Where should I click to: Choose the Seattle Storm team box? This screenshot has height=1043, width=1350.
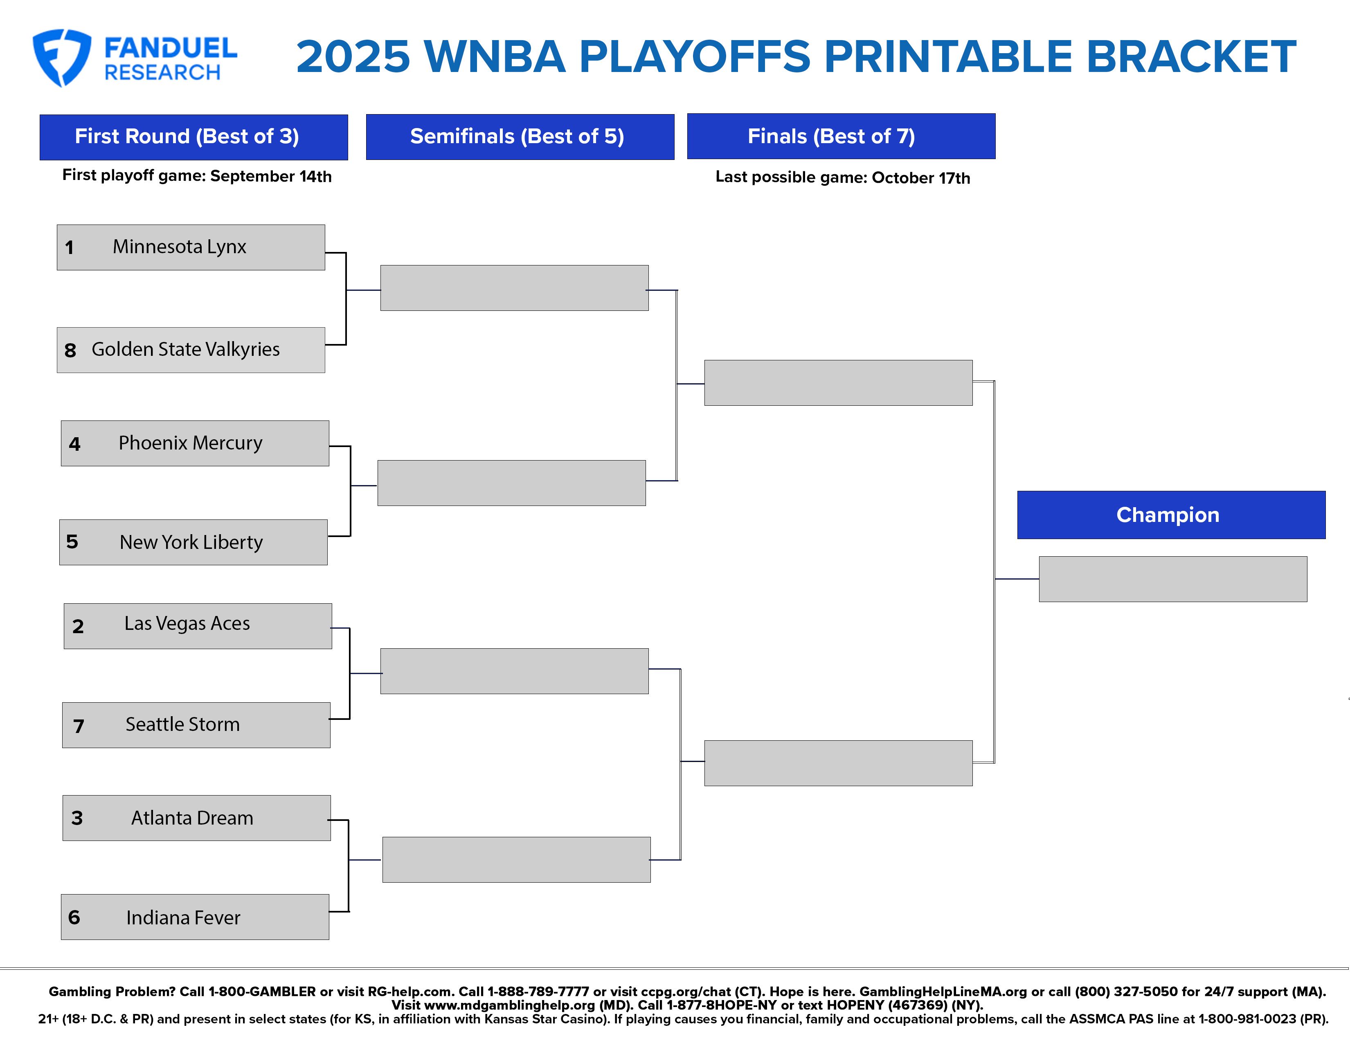pyautogui.click(x=196, y=725)
